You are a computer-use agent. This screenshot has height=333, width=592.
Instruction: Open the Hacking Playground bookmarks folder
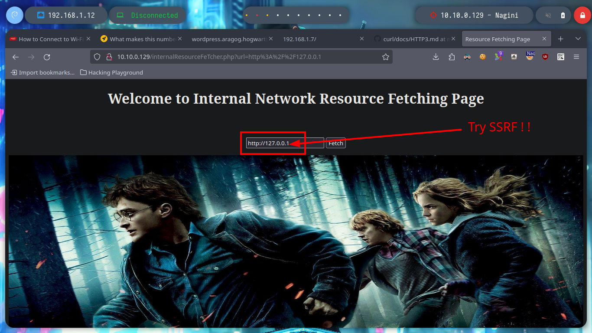point(112,72)
